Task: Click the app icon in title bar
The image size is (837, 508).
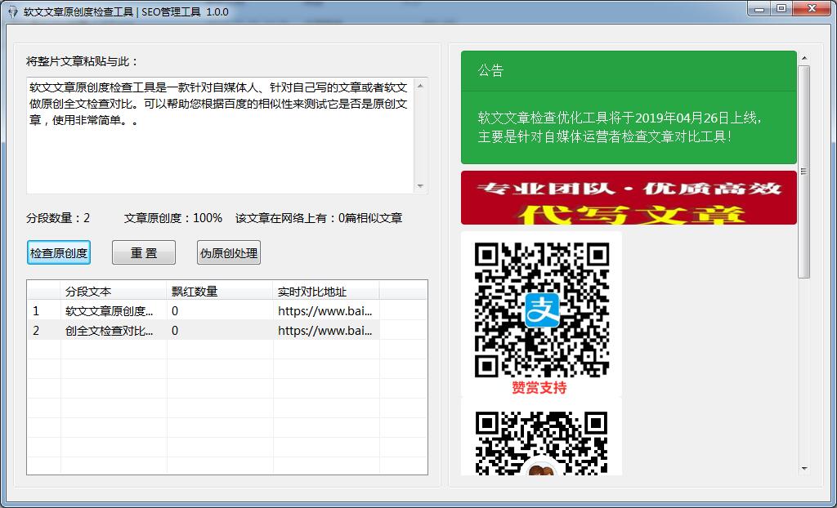Action: pos(13,11)
